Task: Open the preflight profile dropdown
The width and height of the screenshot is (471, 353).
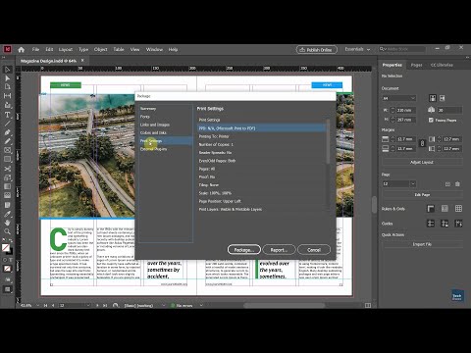Action: tap(164, 305)
